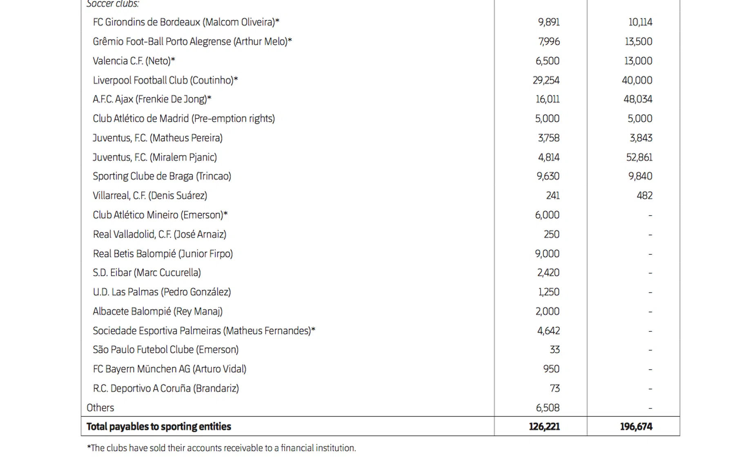Click the footnote about accounts receivable sold
Viewport: 735px width, 457px height.
(221, 448)
